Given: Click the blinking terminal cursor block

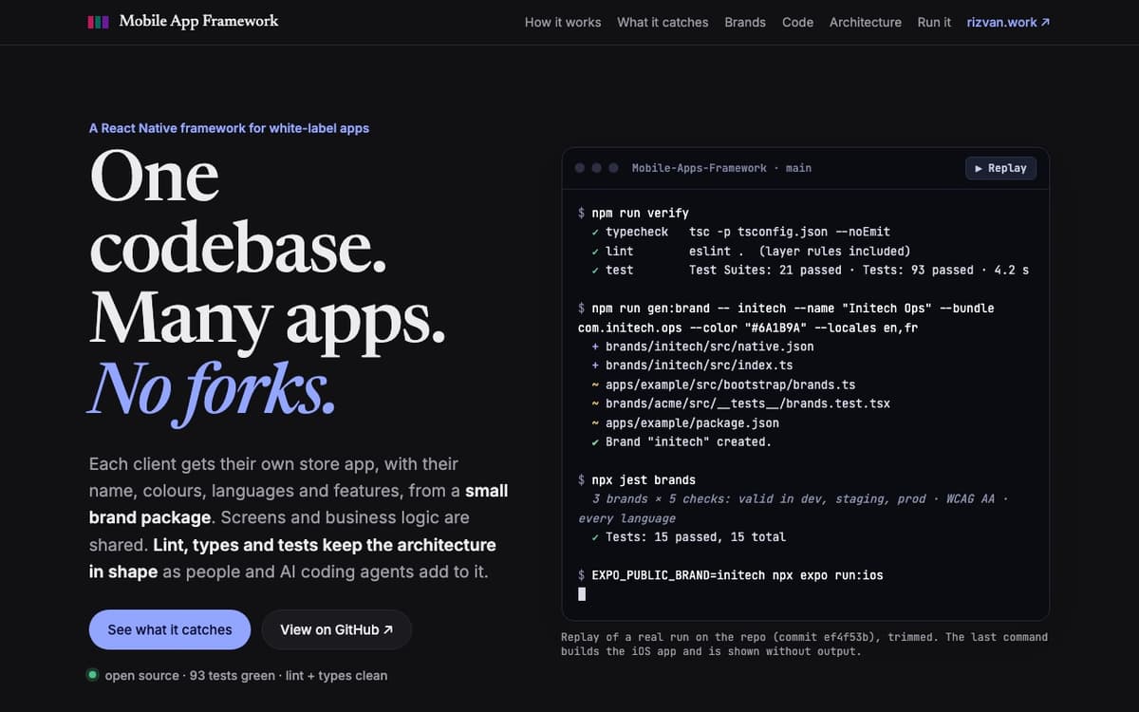Looking at the screenshot, I should (582, 594).
